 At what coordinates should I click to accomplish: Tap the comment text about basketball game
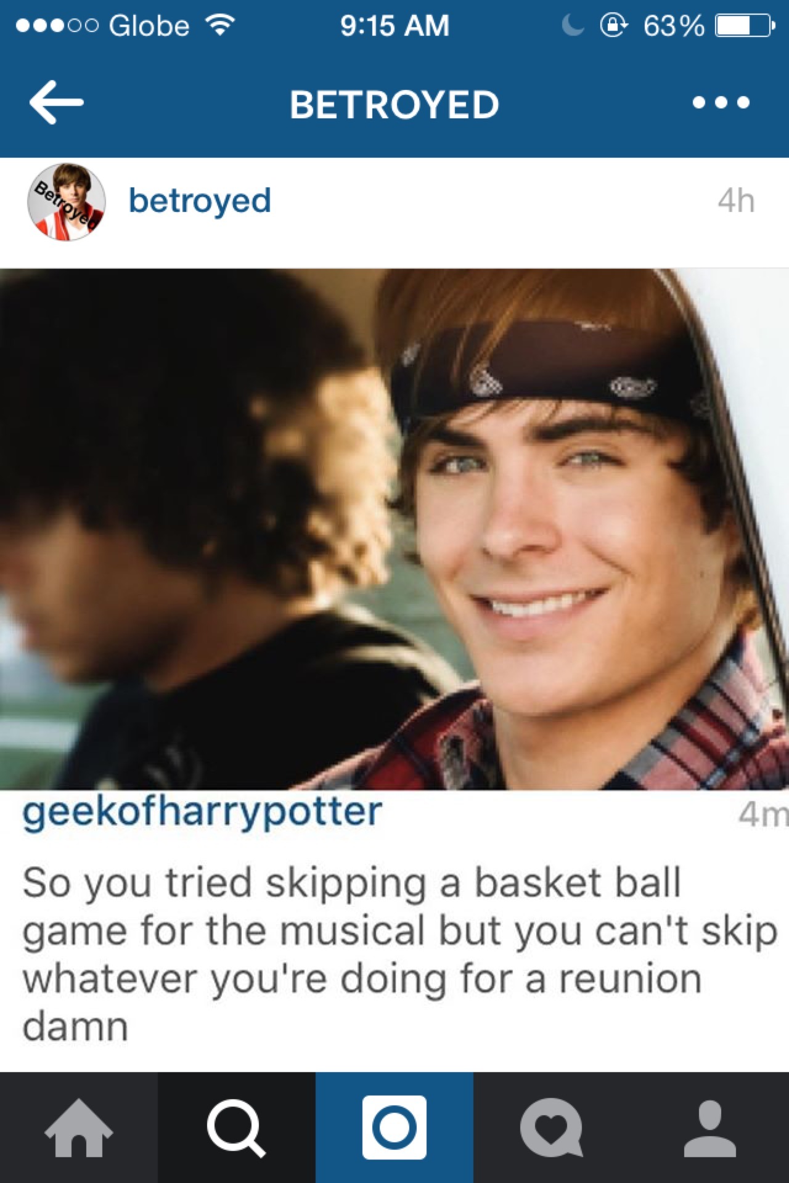[399, 954]
